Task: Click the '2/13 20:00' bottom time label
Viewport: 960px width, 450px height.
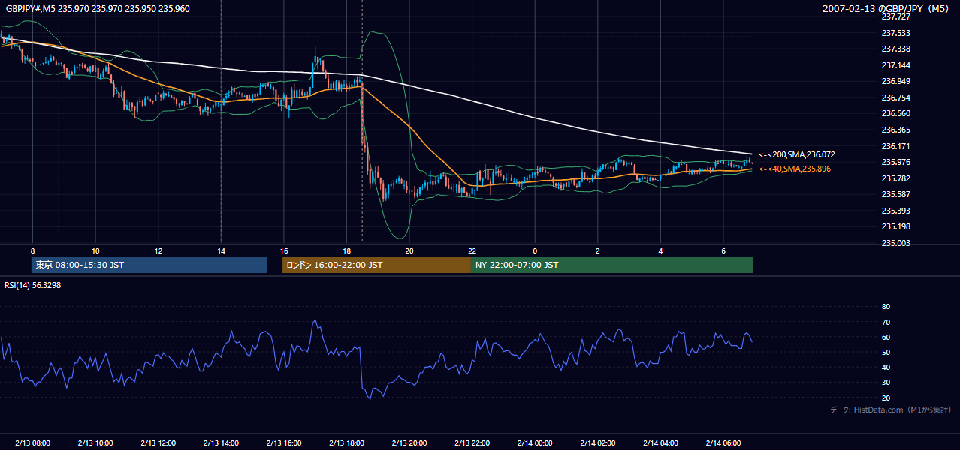Action: (x=409, y=442)
